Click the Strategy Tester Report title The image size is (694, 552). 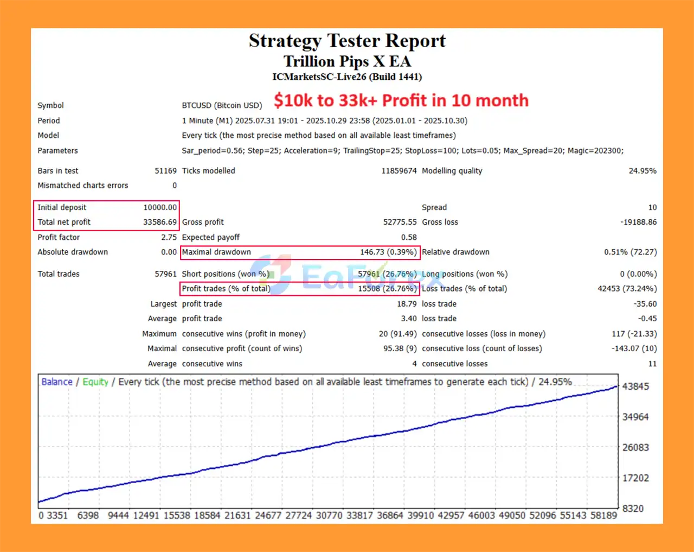[347, 41]
